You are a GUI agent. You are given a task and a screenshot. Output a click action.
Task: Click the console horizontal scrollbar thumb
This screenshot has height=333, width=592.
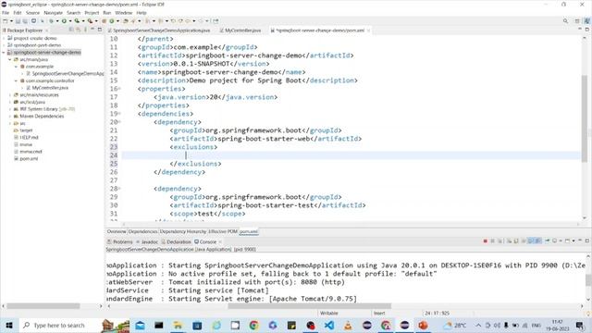(x=309, y=306)
